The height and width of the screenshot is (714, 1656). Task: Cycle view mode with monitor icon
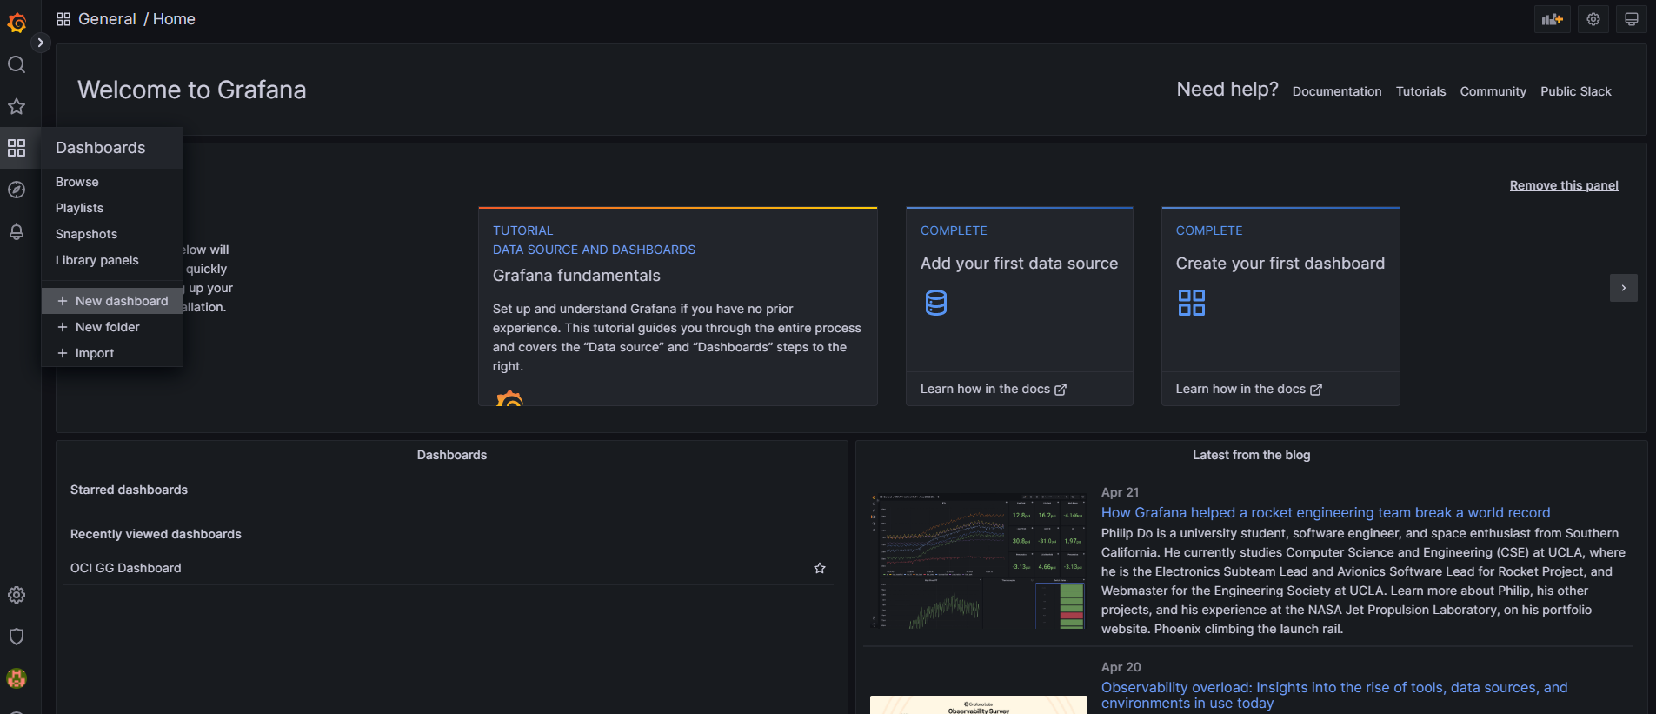click(x=1632, y=19)
